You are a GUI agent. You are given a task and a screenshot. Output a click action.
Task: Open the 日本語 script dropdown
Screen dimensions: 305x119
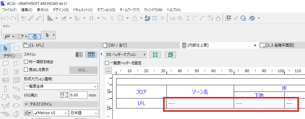[84, 113]
